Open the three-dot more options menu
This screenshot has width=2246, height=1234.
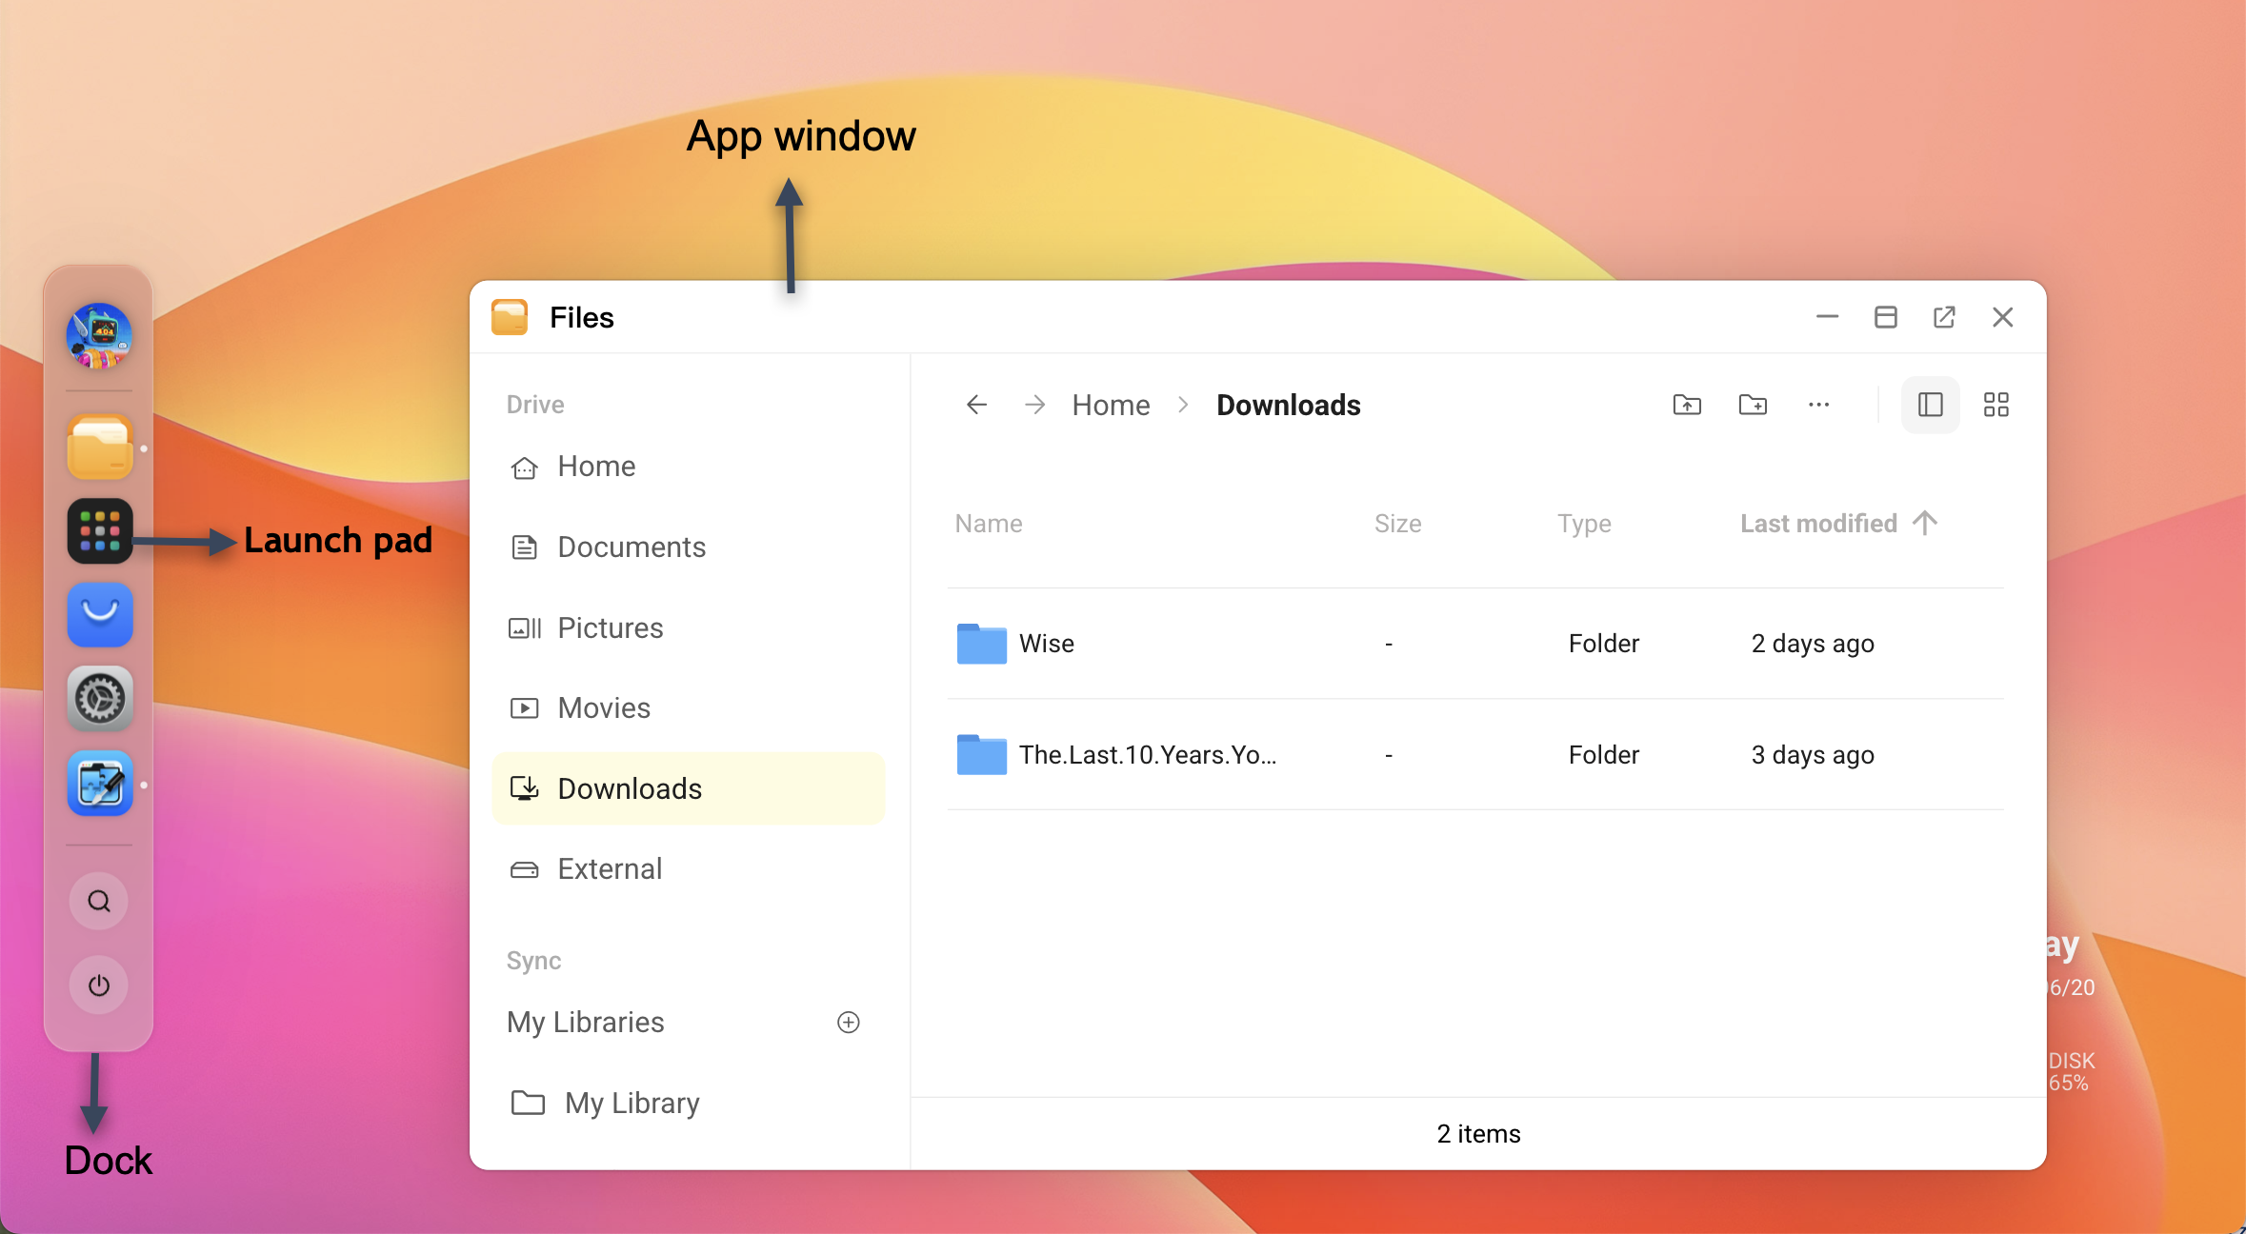[x=1818, y=405]
